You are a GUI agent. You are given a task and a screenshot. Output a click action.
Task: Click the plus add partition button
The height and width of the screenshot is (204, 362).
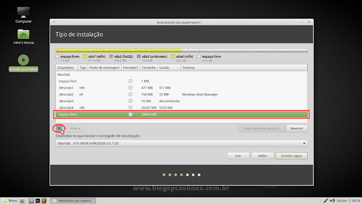[x=59, y=128]
